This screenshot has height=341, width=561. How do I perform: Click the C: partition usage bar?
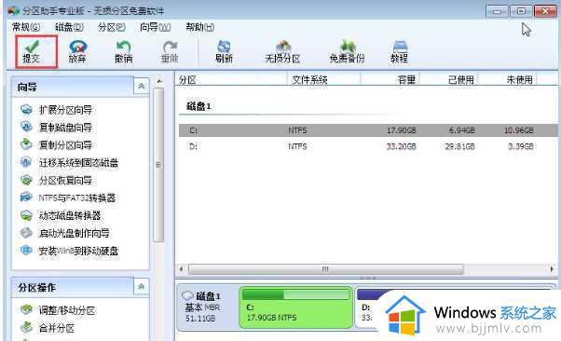pyautogui.click(x=295, y=294)
